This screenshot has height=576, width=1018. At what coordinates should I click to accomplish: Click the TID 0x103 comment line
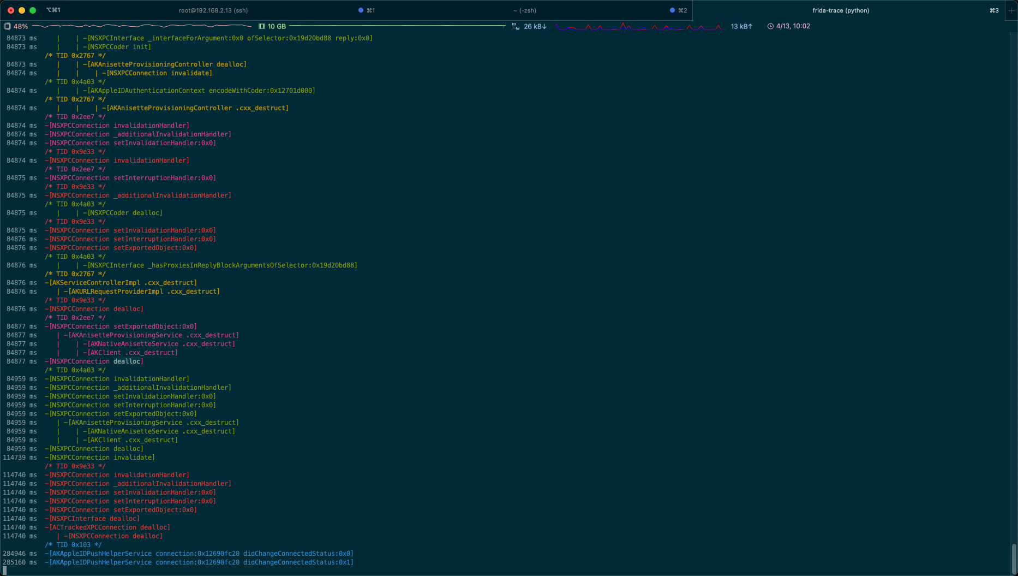(x=73, y=545)
